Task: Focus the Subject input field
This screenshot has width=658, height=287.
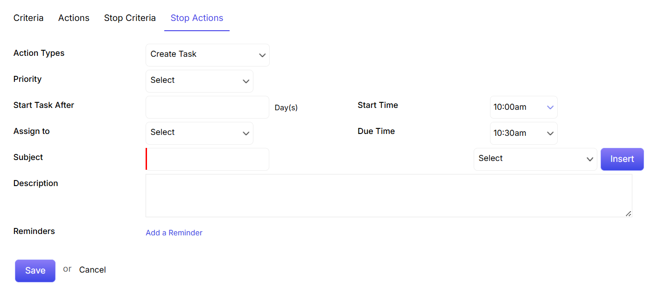Action: click(207, 159)
